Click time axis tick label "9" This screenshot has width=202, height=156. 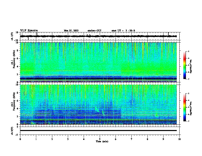[163, 139]
